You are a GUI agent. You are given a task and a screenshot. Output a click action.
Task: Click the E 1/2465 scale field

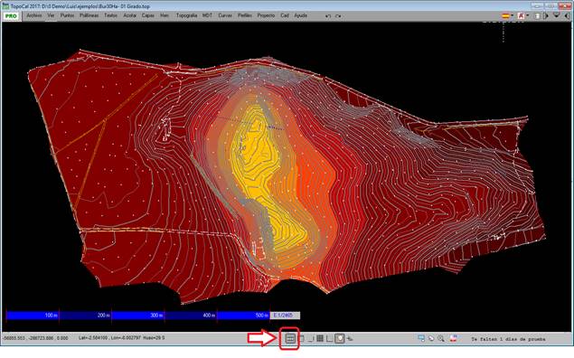click(x=285, y=316)
